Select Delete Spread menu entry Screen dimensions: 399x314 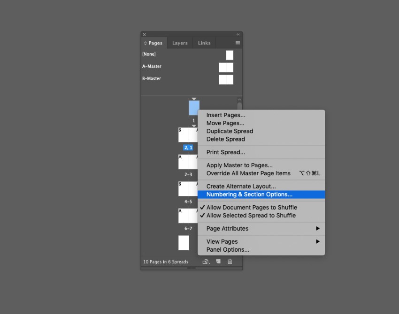pos(261,139)
